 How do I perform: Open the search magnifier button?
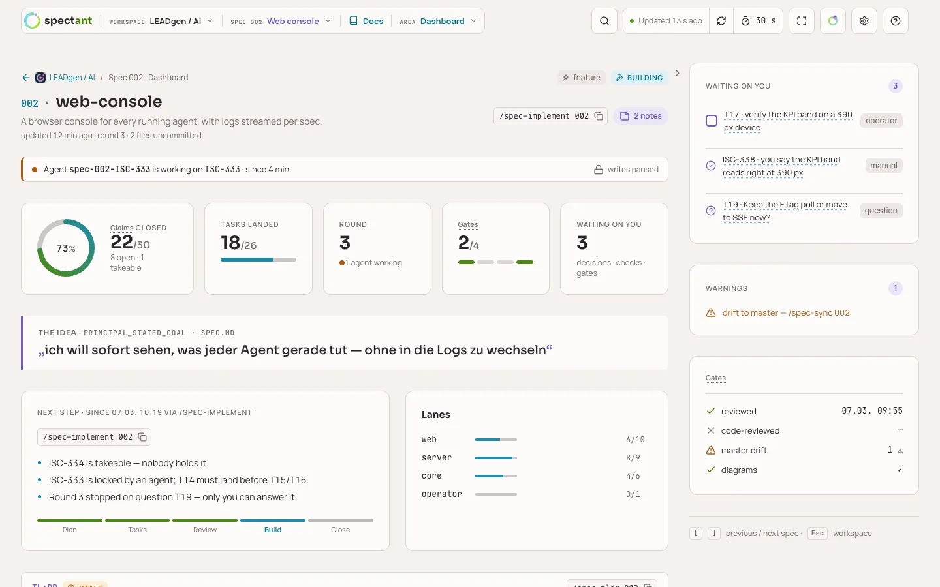click(604, 21)
